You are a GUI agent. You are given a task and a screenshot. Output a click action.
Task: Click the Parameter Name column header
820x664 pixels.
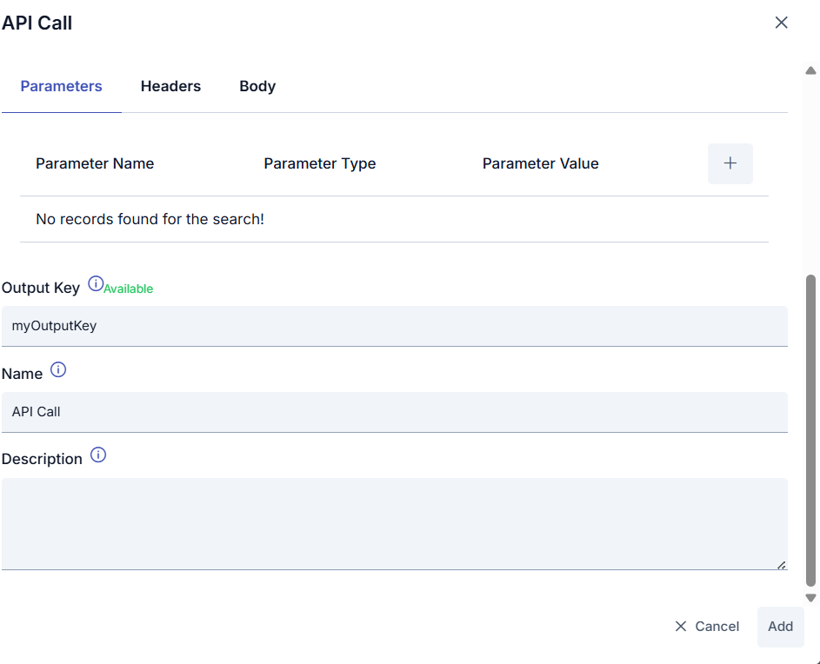95,163
